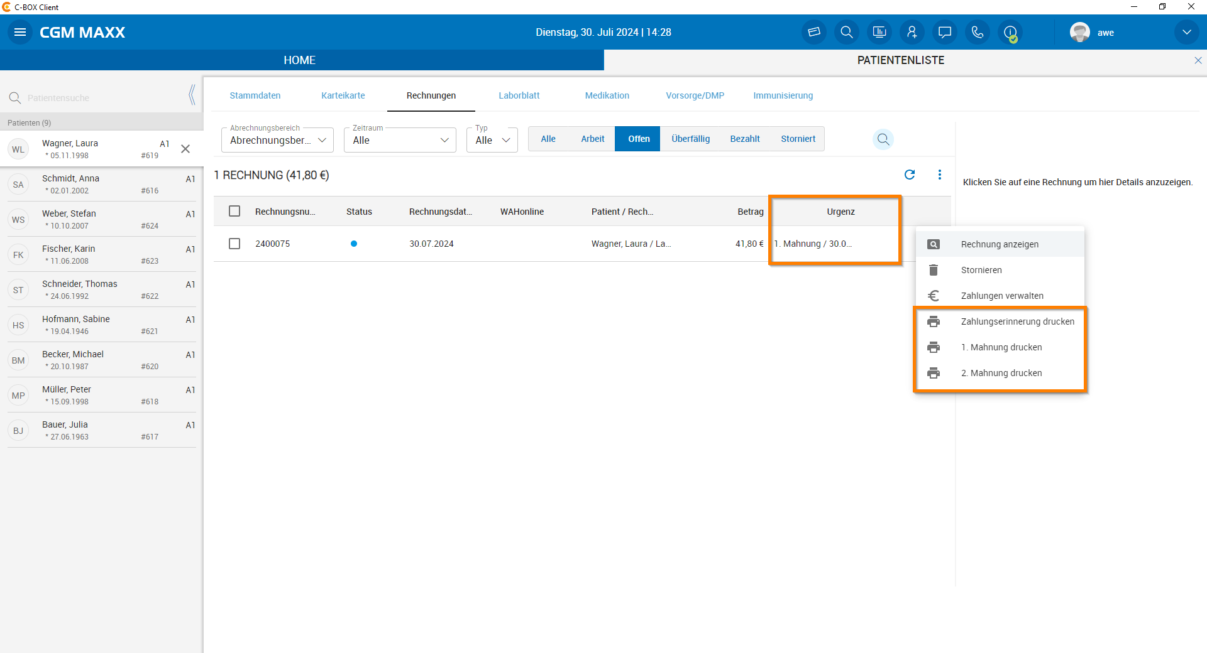Open the Zeitraum dropdown
This screenshot has height=653, width=1207.
(400, 140)
